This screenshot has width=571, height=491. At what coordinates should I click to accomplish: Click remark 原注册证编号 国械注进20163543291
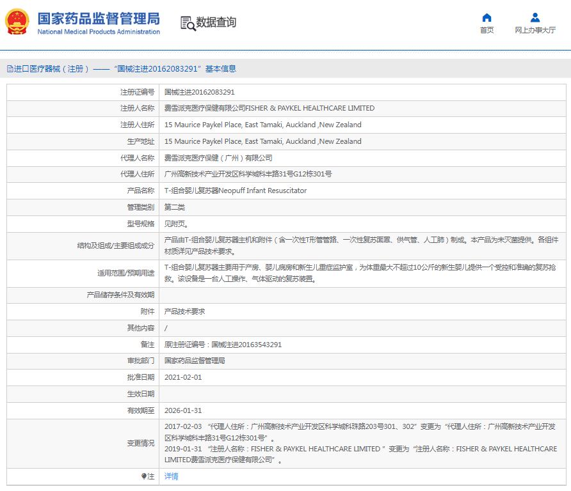click(x=223, y=345)
